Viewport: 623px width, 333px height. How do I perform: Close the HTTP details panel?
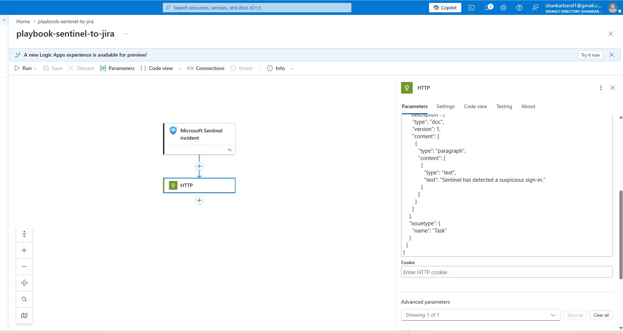(x=612, y=88)
